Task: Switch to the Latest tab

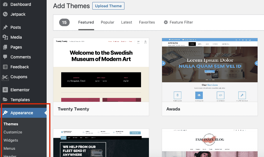Action: (126, 22)
